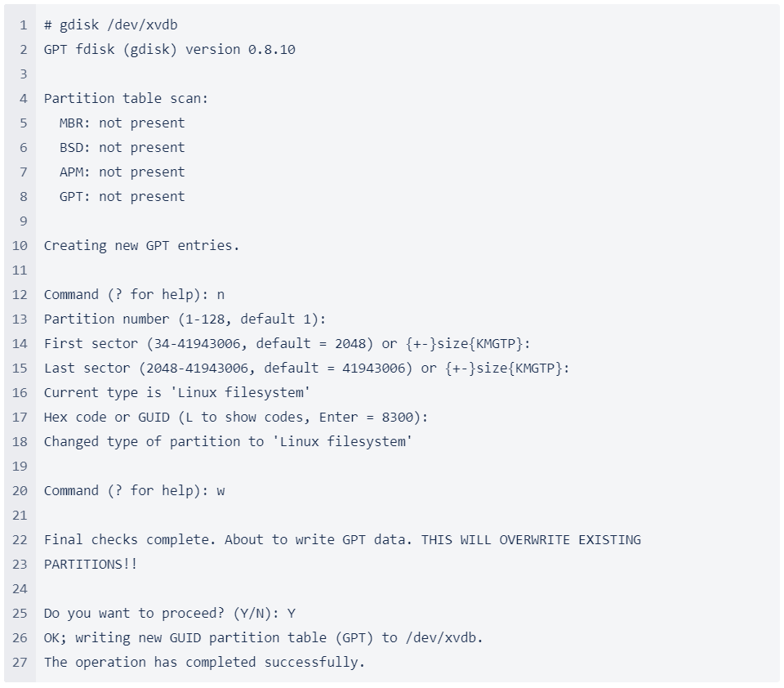
Task: Click the 'Command (? for help): w' line
Action: tap(134, 490)
